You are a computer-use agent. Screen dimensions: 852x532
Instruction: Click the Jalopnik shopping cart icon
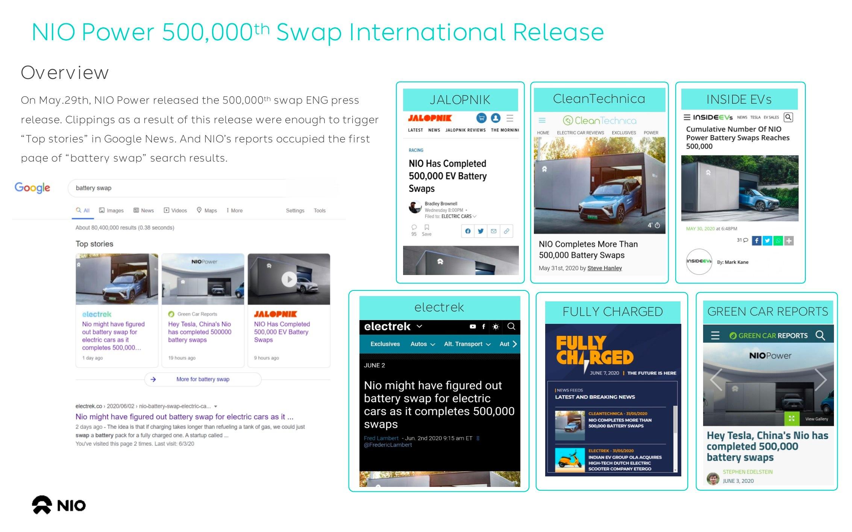coord(481,118)
